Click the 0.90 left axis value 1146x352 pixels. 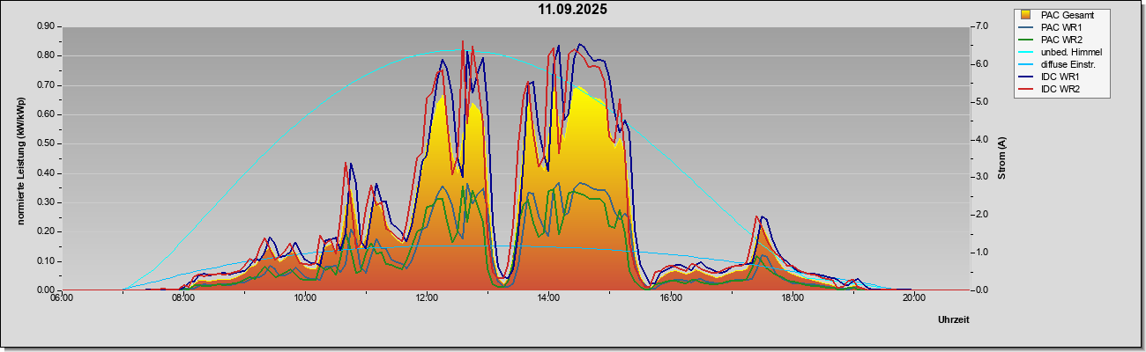(46, 26)
